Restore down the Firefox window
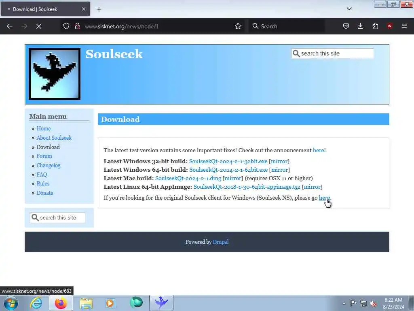The image size is (414, 311). [x=393, y=4]
